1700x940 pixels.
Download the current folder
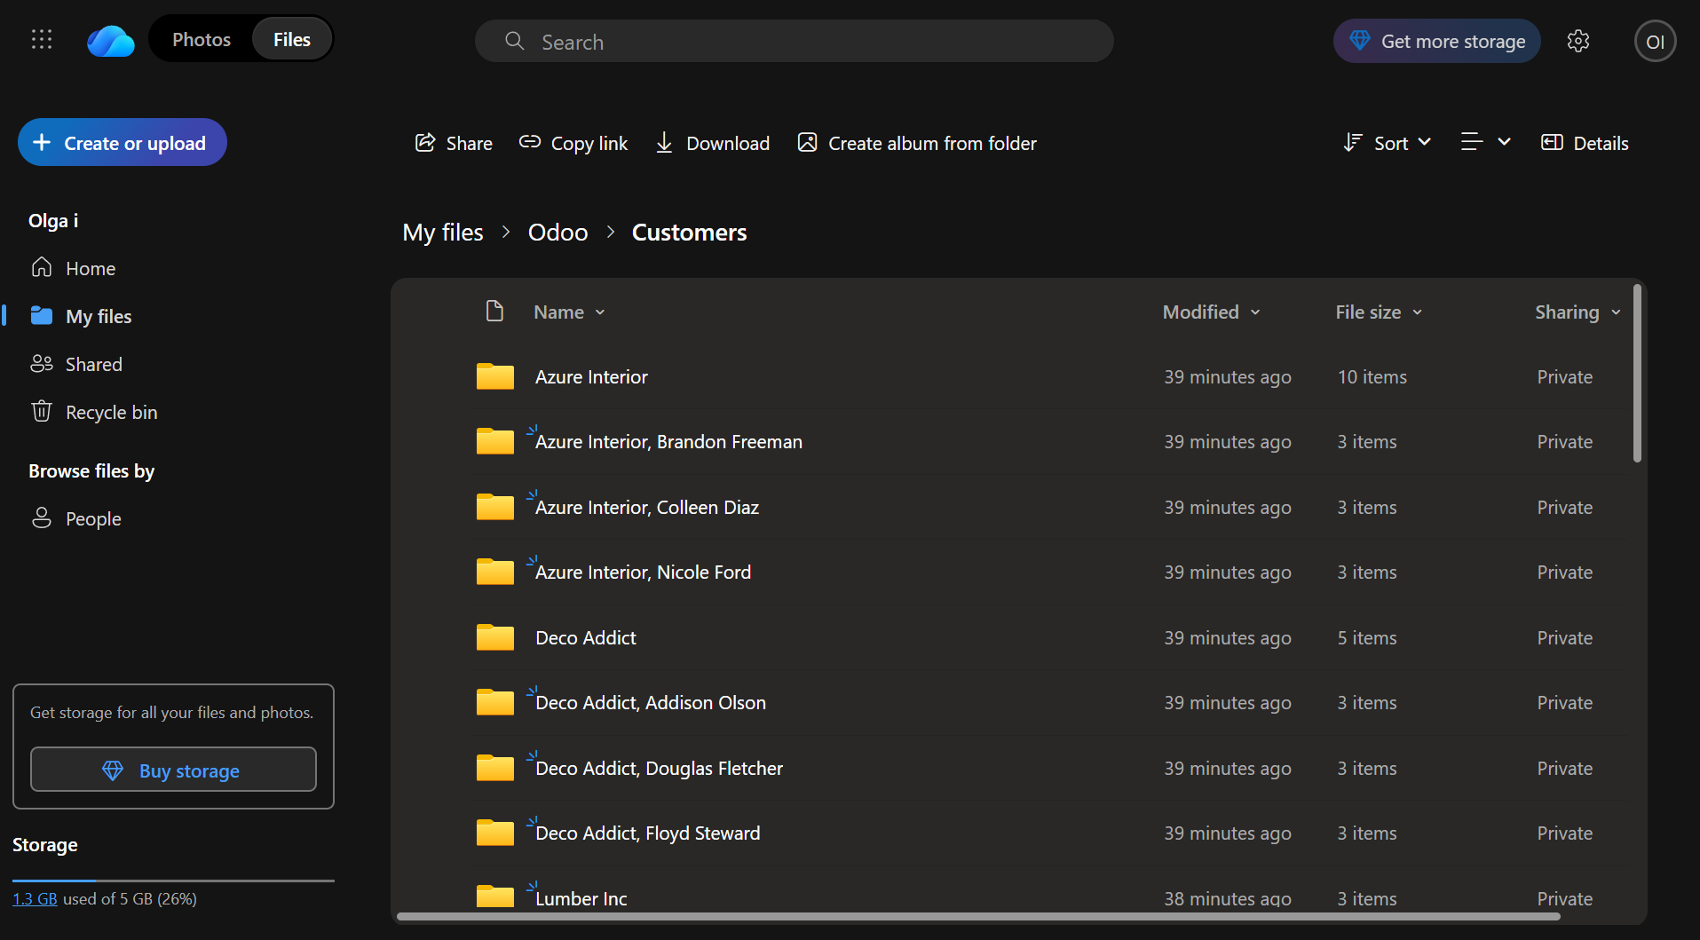point(712,143)
